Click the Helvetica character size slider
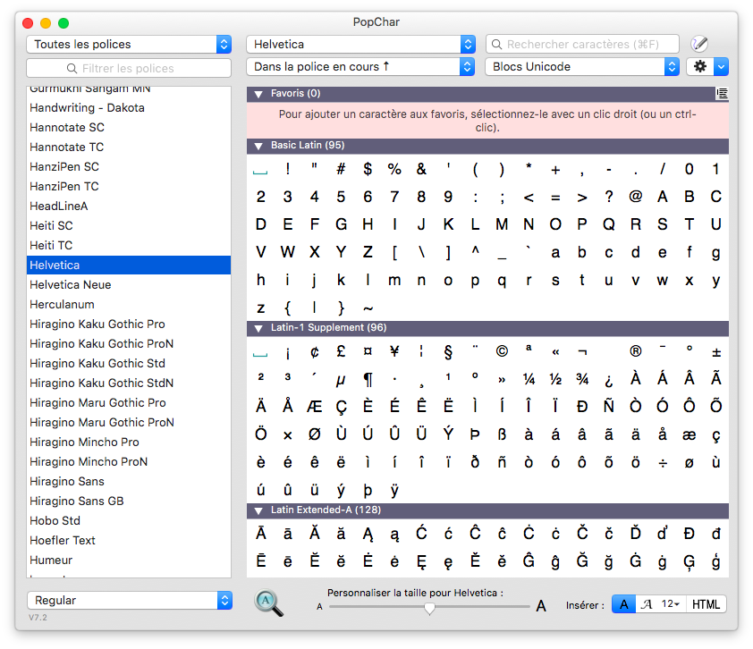 [x=429, y=607]
